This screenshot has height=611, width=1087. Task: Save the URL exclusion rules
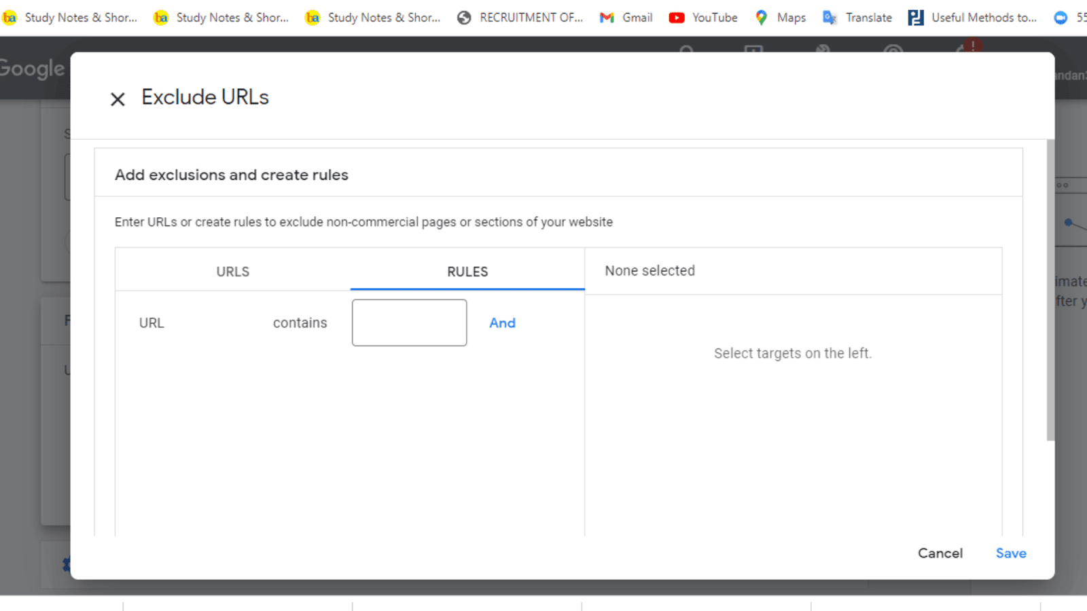coord(1011,553)
